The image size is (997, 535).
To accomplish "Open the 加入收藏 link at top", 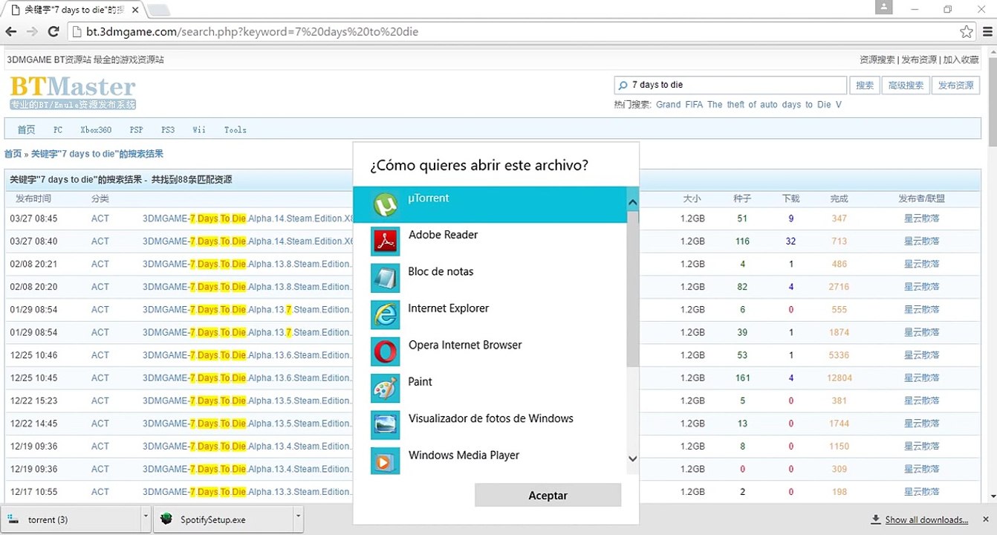I will click(x=959, y=59).
